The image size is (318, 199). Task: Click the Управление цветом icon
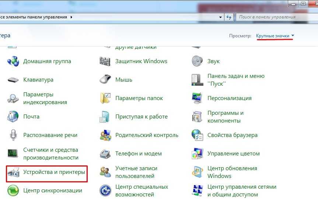(198, 154)
